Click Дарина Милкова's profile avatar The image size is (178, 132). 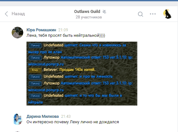point(17,119)
